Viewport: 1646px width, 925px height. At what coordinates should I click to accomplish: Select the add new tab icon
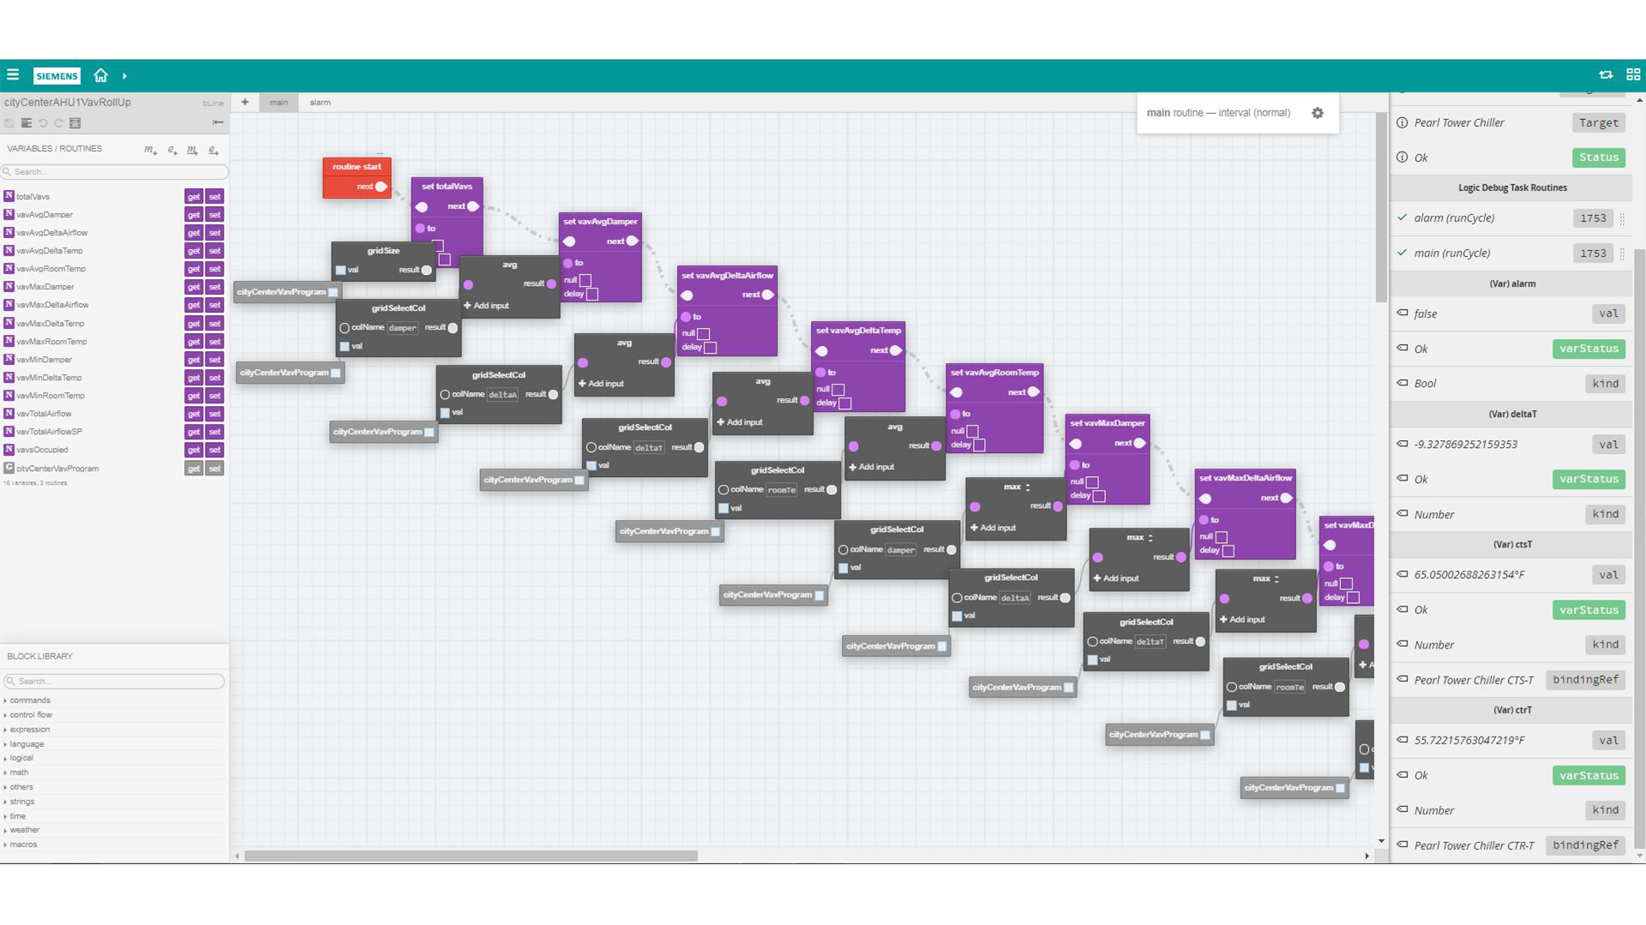coord(244,102)
